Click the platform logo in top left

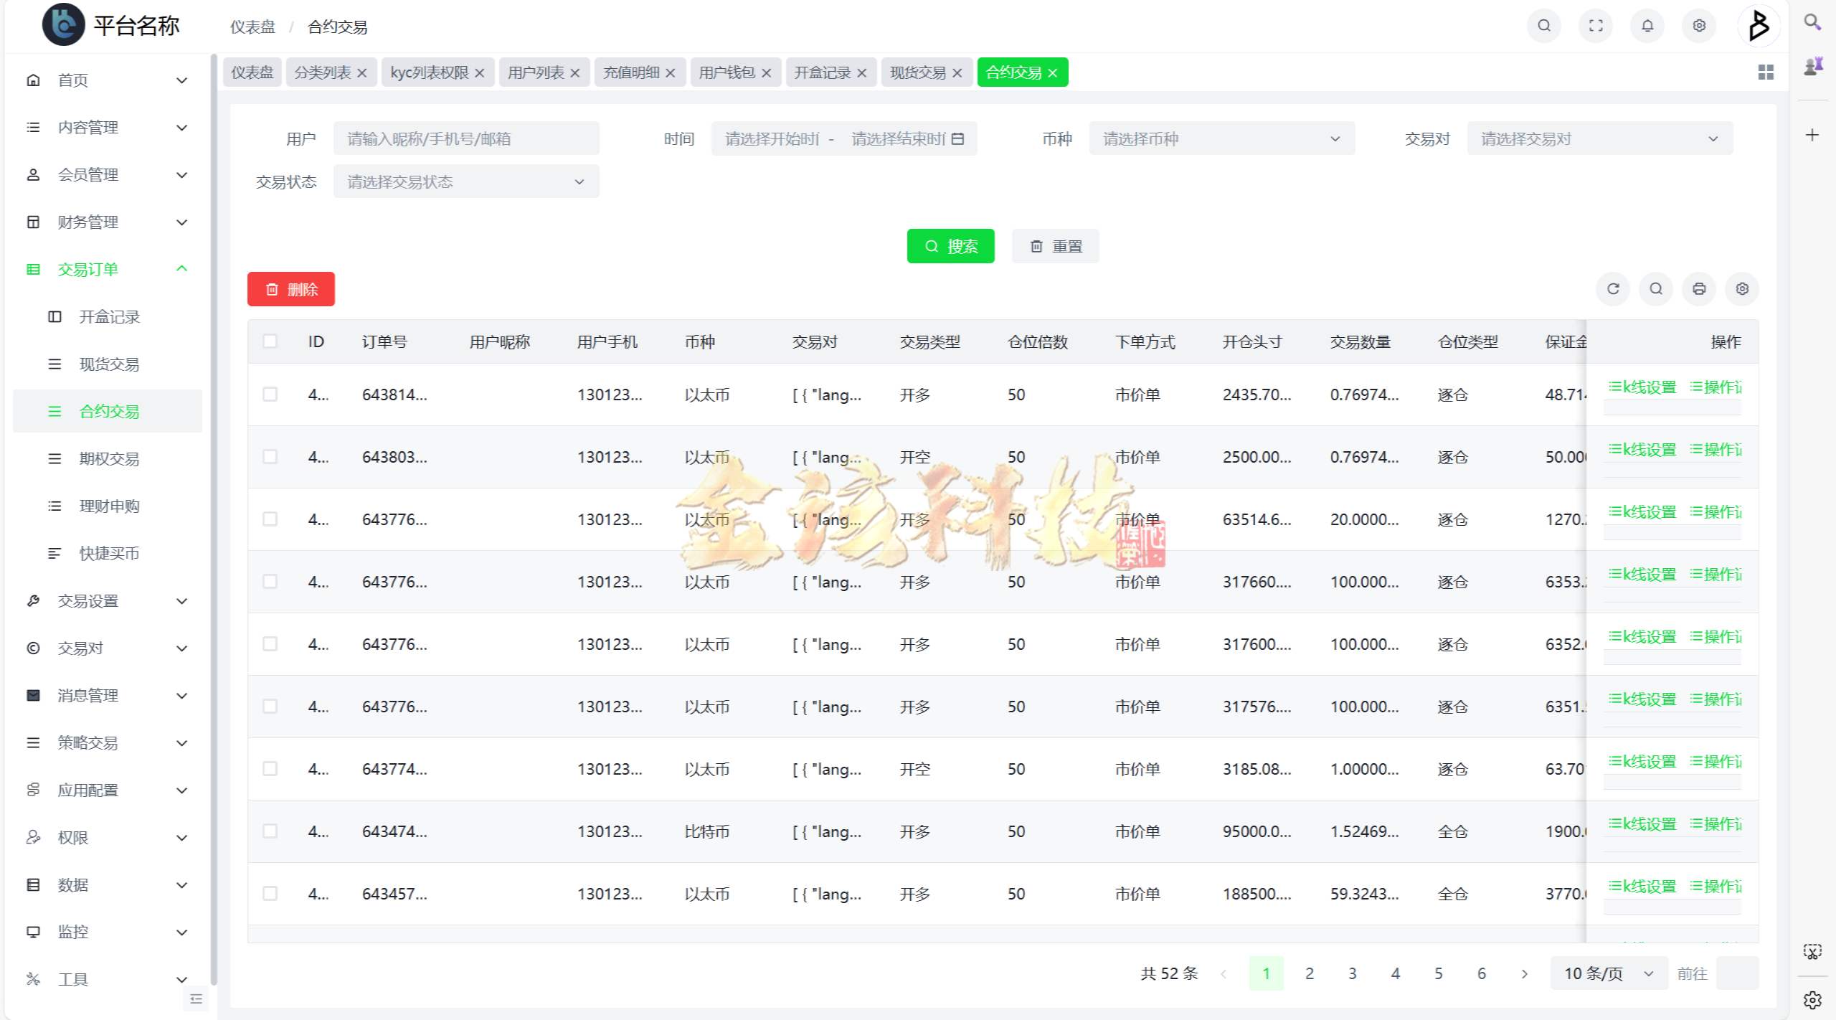coord(64,24)
